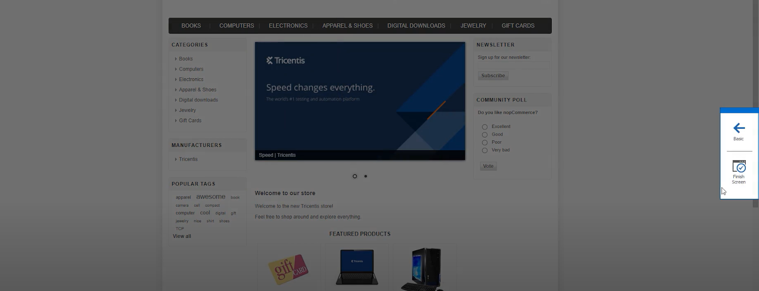Open the Digital Downloads top menu
This screenshot has height=291, width=759.
416,26
